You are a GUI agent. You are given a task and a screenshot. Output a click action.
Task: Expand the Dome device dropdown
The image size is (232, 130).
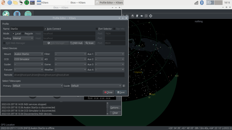70,64
